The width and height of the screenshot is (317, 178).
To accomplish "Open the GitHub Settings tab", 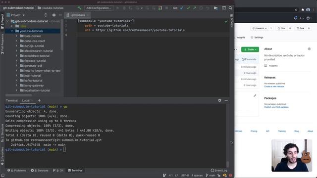I will coord(257,38).
